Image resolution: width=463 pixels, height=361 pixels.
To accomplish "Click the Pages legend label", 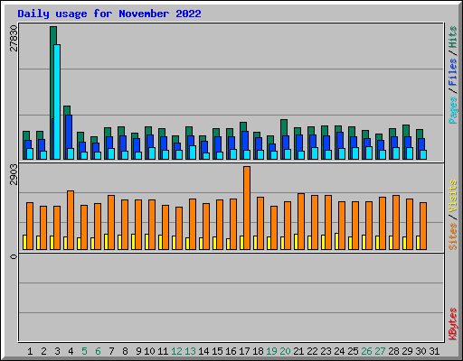I will click(x=453, y=110).
